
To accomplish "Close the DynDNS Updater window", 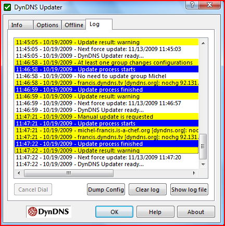I will coord(209,5).
